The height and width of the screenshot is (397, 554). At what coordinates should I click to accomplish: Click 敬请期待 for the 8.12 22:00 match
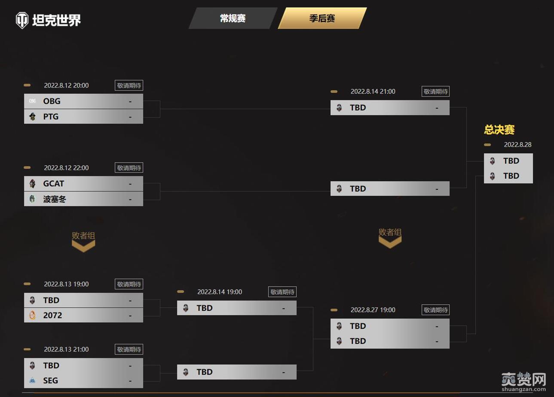pyautogui.click(x=129, y=168)
